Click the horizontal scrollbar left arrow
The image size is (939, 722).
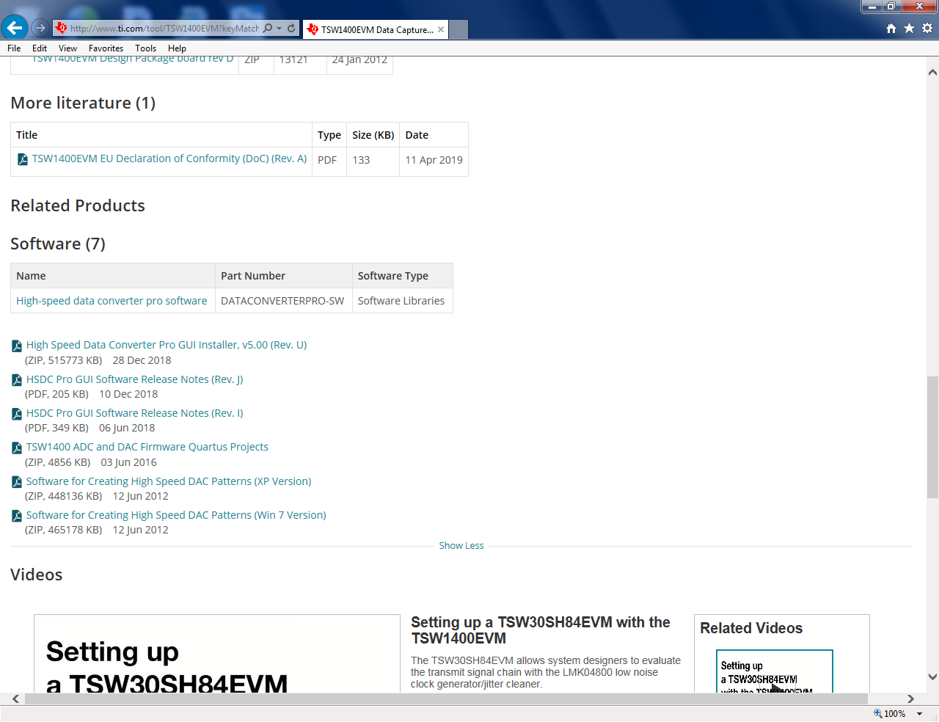[x=15, y=699]
